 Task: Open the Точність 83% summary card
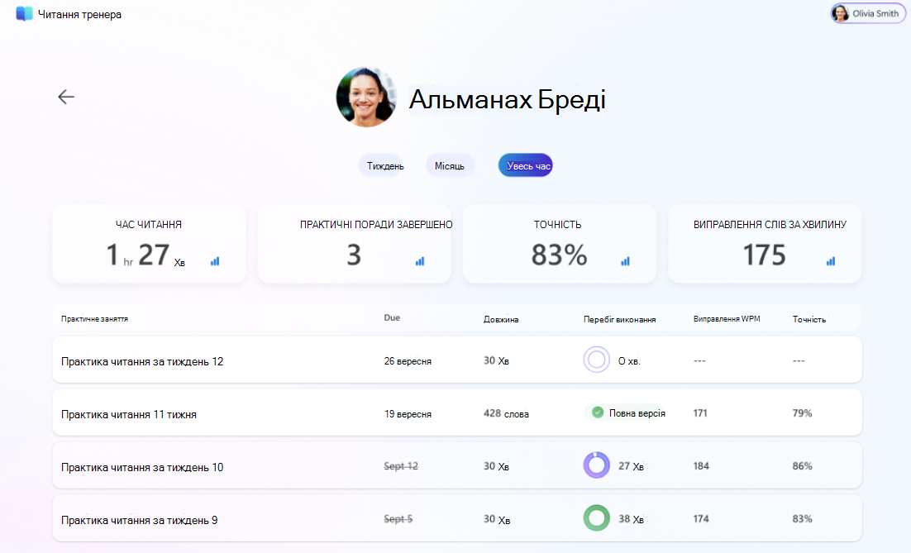pos(559,243)
